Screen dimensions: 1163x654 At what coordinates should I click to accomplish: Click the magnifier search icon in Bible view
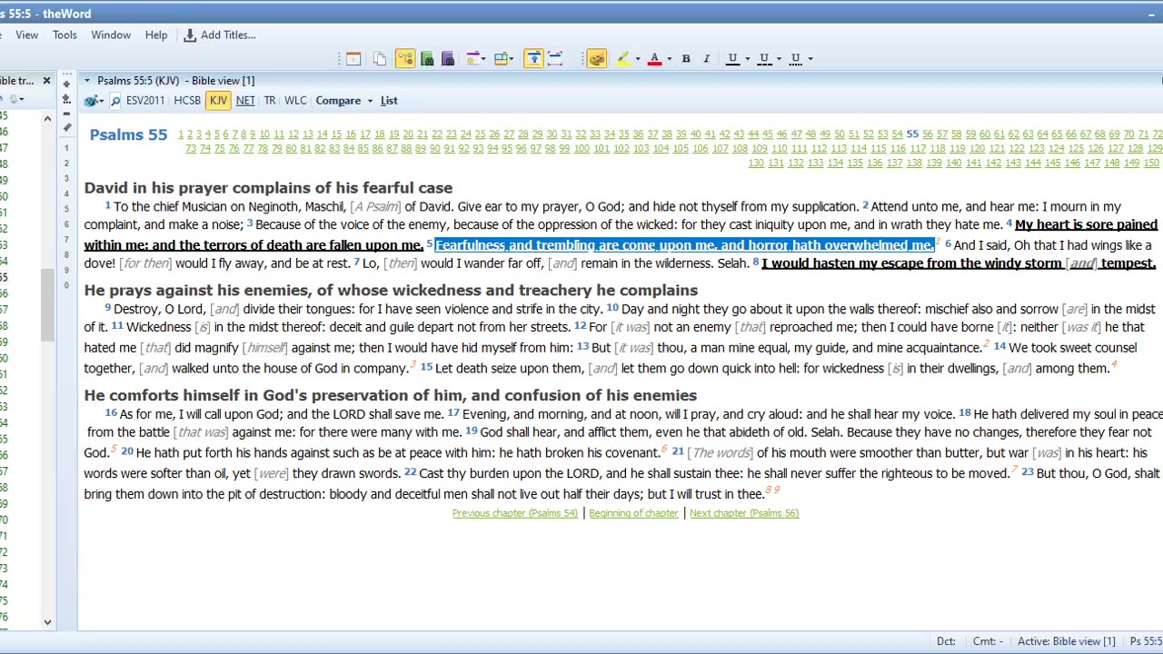tap(115, 101)
